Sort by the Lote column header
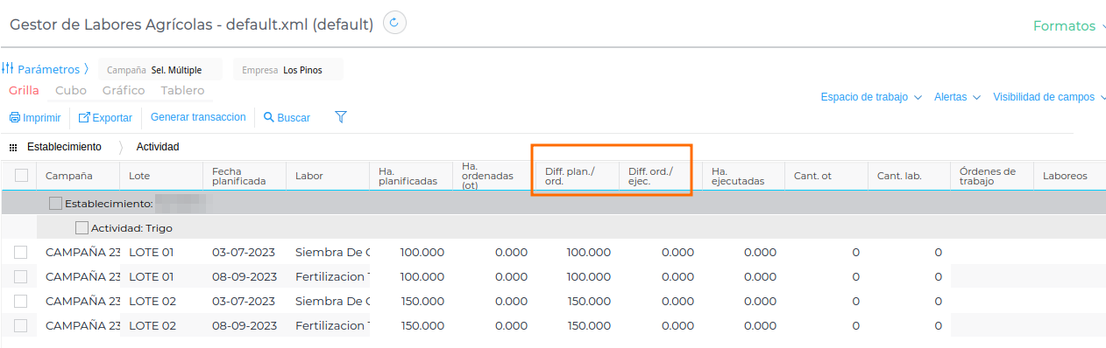The image size is (1106, 348). (x=161, y=176)
